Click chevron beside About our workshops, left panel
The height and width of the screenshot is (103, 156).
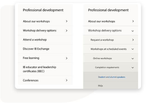[x=67, y=21]
